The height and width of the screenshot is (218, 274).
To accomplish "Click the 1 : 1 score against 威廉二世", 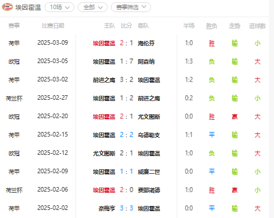I will point(126,172).
